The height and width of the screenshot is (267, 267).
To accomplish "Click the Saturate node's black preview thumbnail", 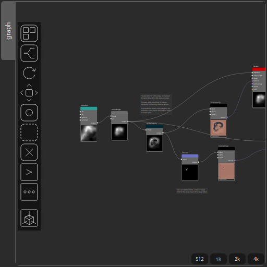I will [190, 173].
